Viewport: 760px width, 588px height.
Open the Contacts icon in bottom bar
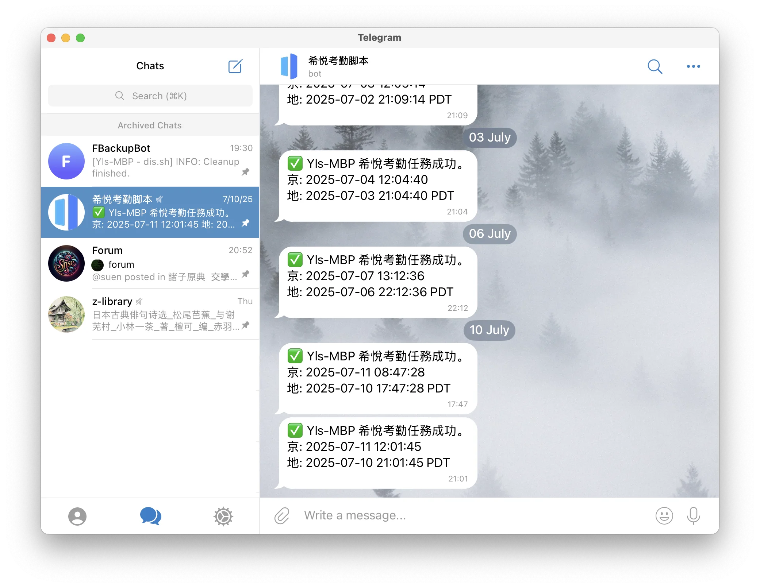[x=77, y=516]
